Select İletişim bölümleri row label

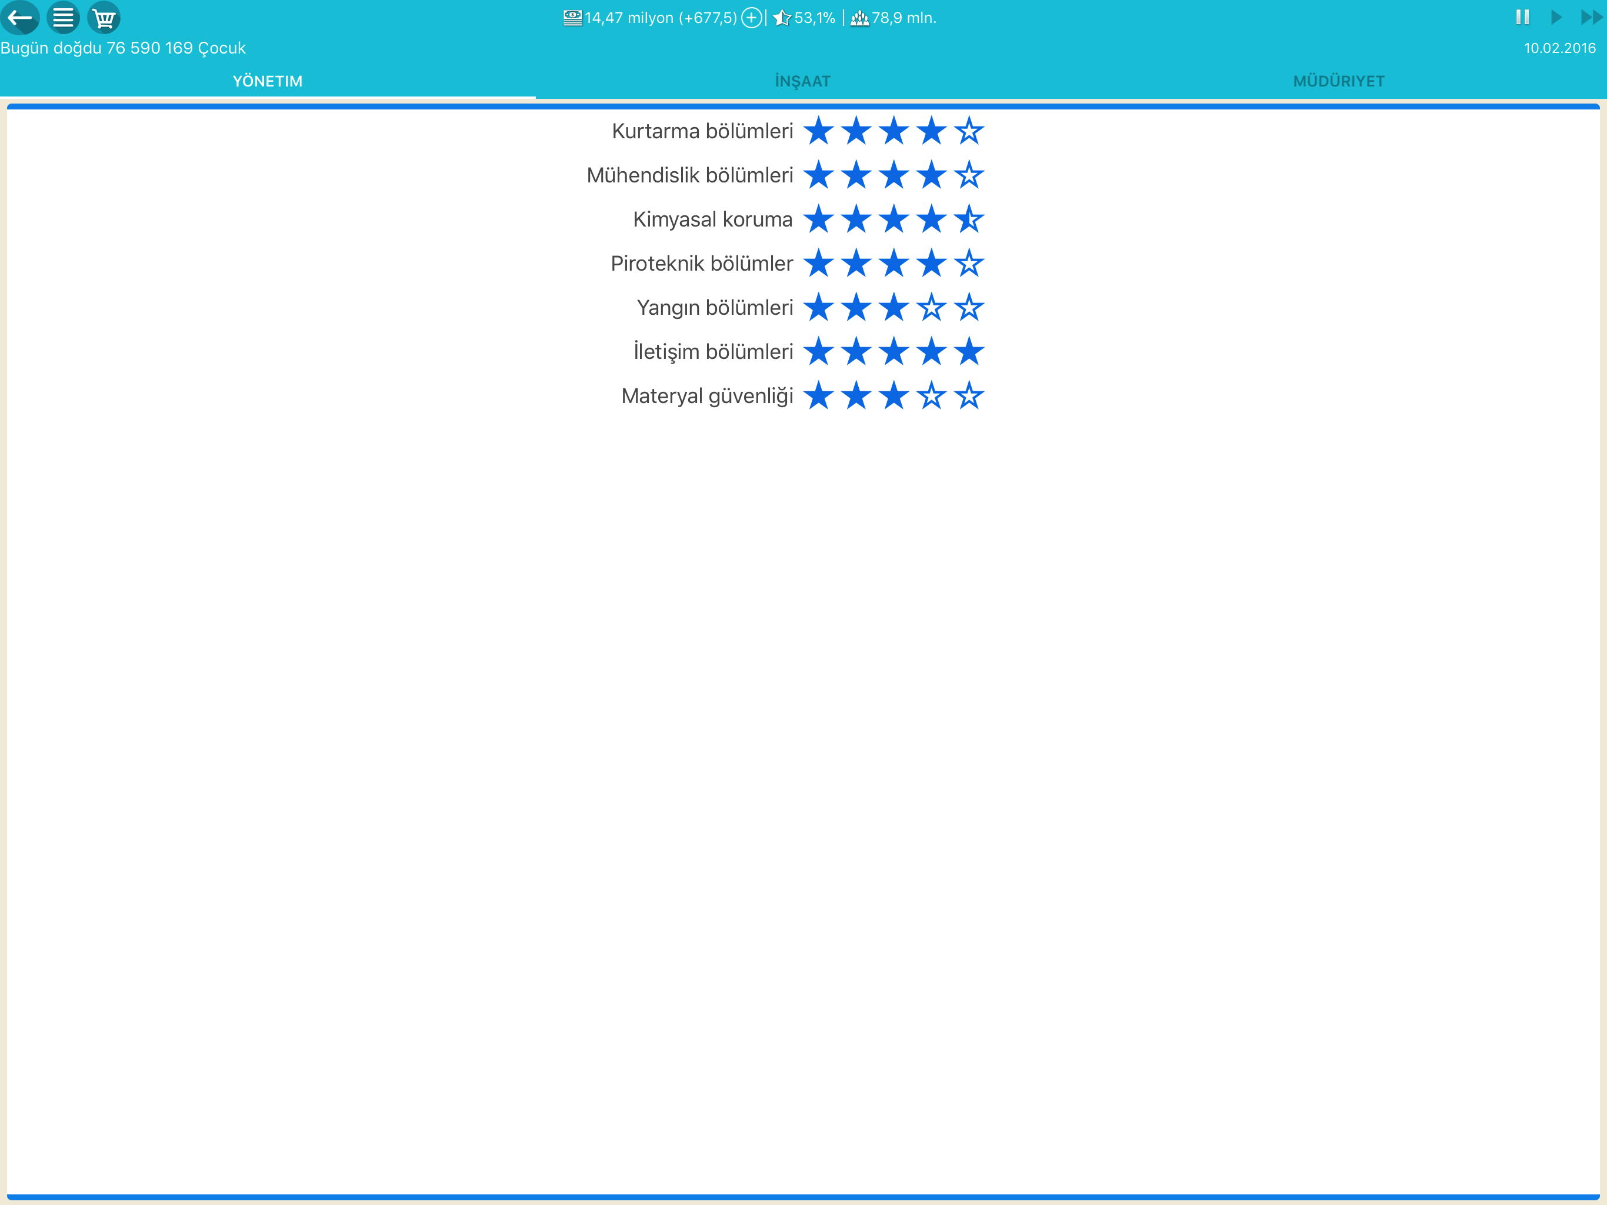pyautogui.click(x=713, y=352)
